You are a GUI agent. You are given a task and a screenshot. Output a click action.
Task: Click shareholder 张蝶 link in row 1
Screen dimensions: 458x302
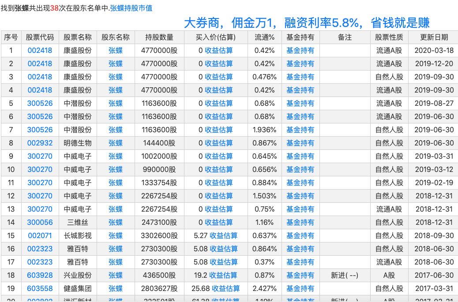coord(115,50)
